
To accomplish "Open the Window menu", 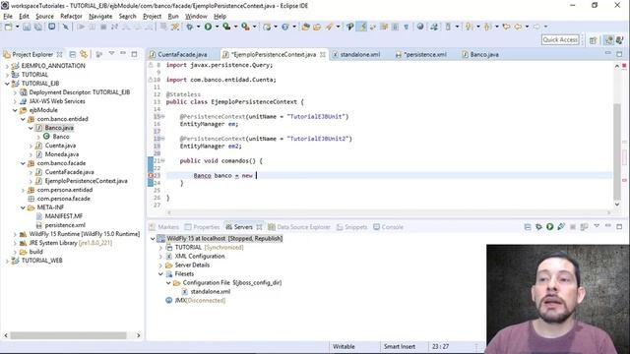I will pos(196,16).
